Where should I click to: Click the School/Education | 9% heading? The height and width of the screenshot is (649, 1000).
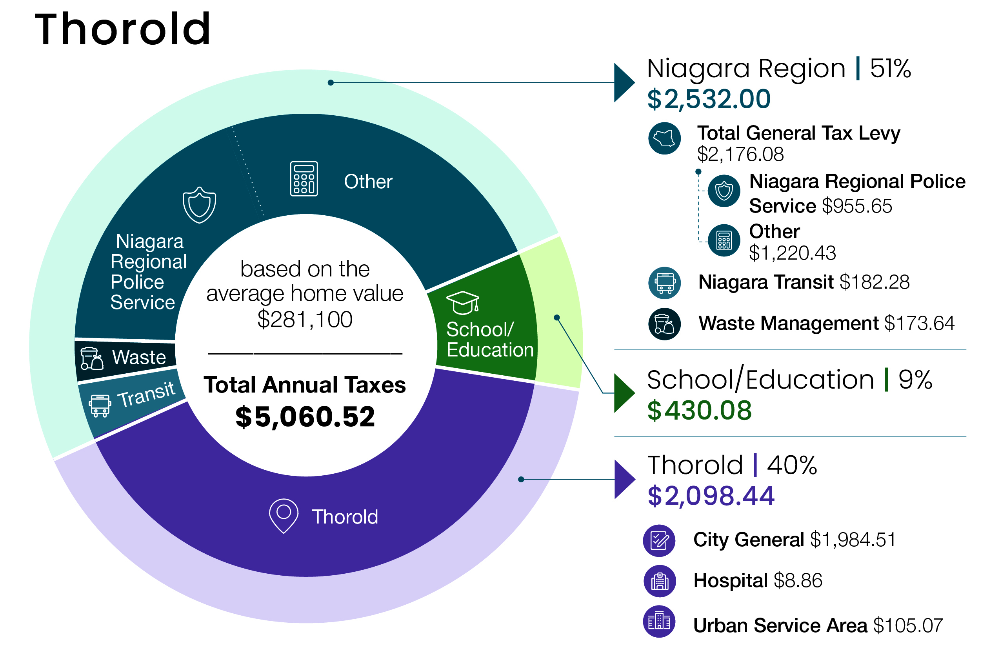[789, 379]
